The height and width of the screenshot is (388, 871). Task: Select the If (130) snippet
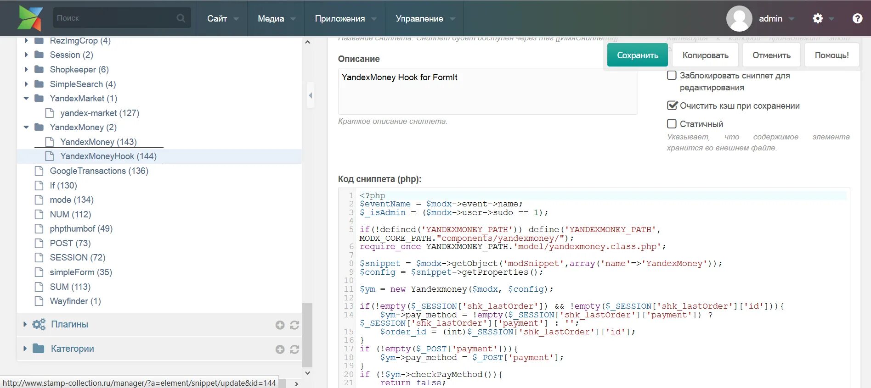tap(63, 186)
